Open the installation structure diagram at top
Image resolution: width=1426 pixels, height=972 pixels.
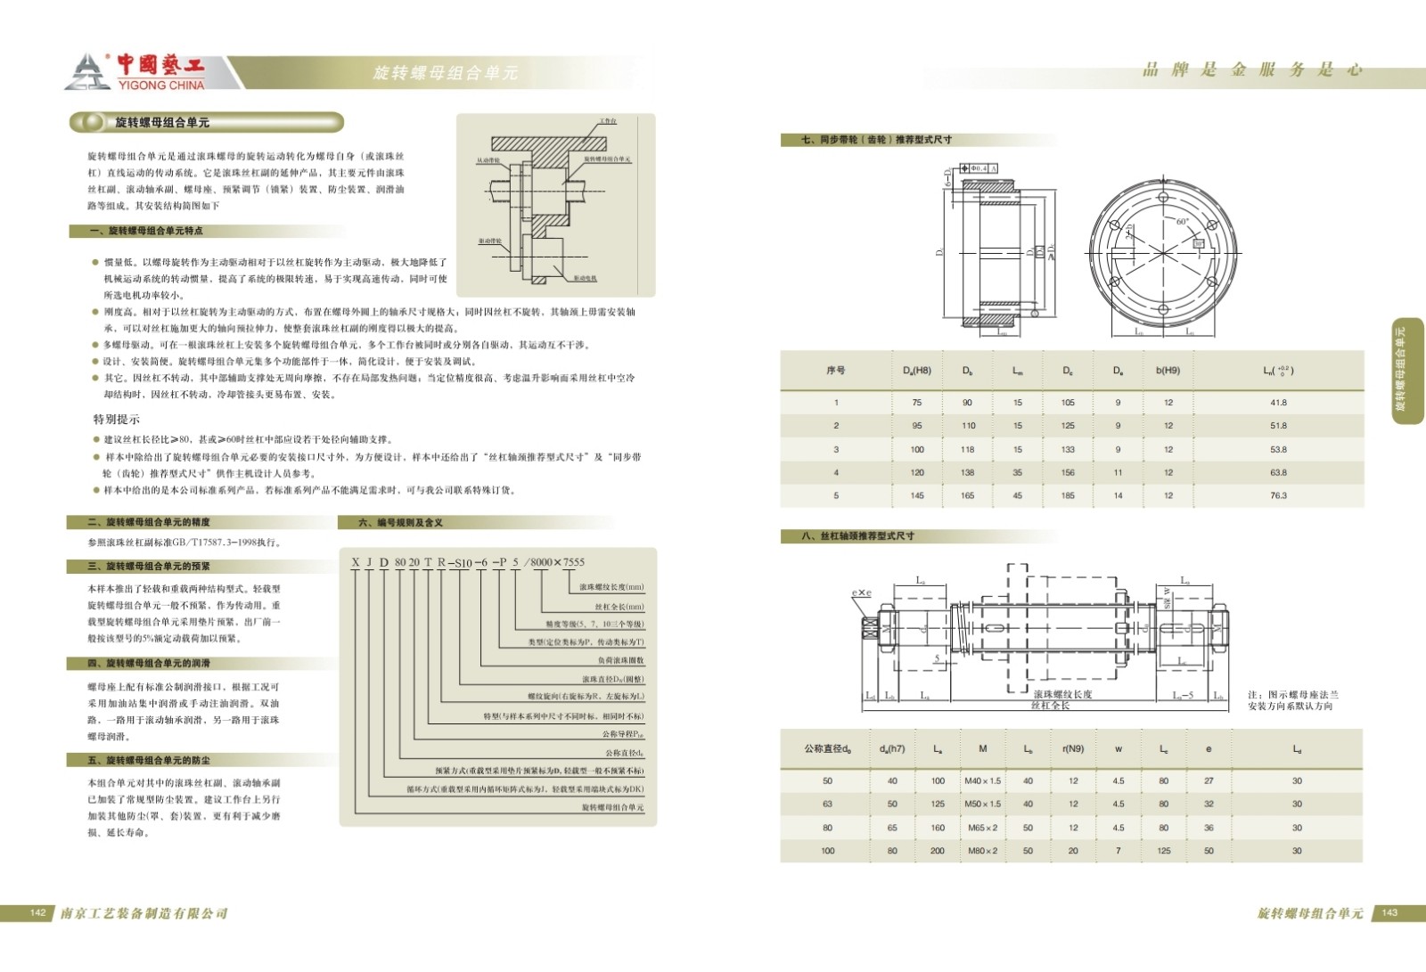(x=555, y=205)
